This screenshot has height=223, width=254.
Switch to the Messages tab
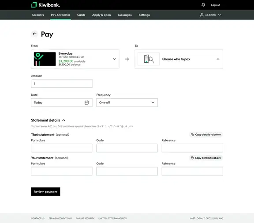tap(125, 15)
